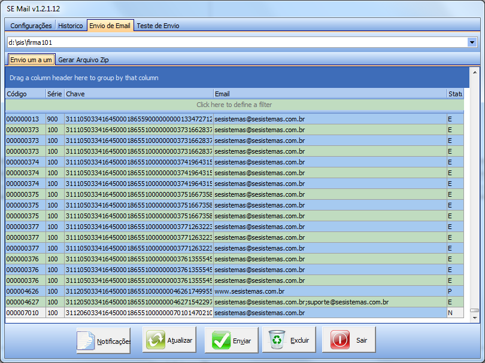Open the Configurações tab
The height and width of the screenshot is (363, 485).
click(x=31, y=26)
